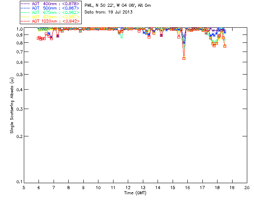Click the 'AOT 400nm : <0.976>' legend entry
The width and height of the screenshot is (254, 203).
coord(50,4)
